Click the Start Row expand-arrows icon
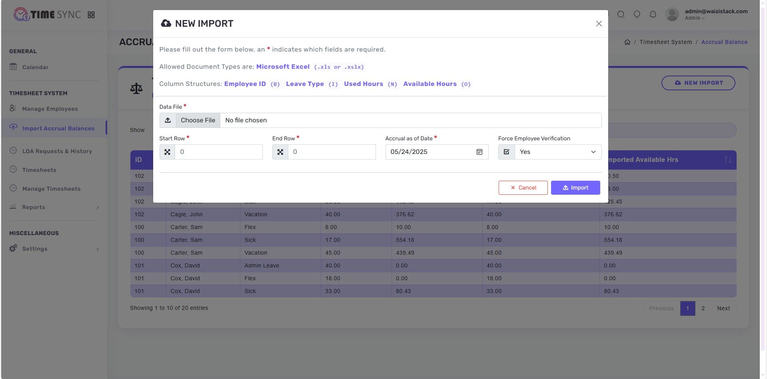Image resolution: width=767 pixels, height=379 pixels. pos(167,152)
